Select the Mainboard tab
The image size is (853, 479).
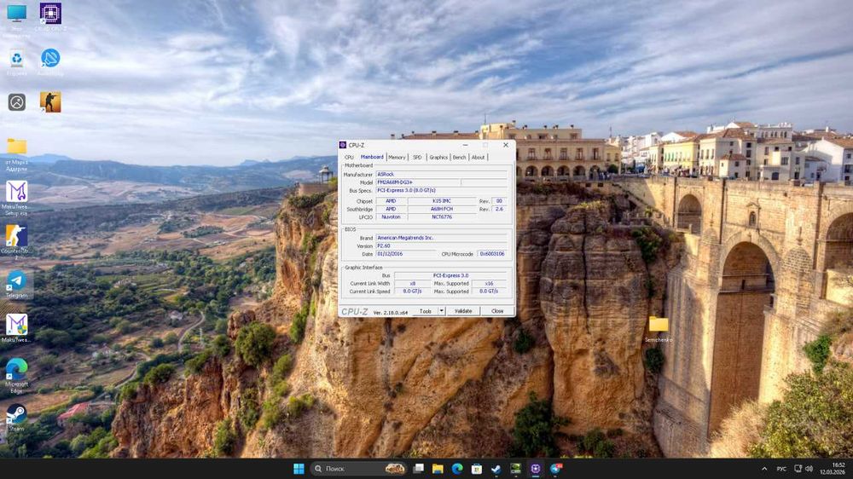click(x=372, y=157)
